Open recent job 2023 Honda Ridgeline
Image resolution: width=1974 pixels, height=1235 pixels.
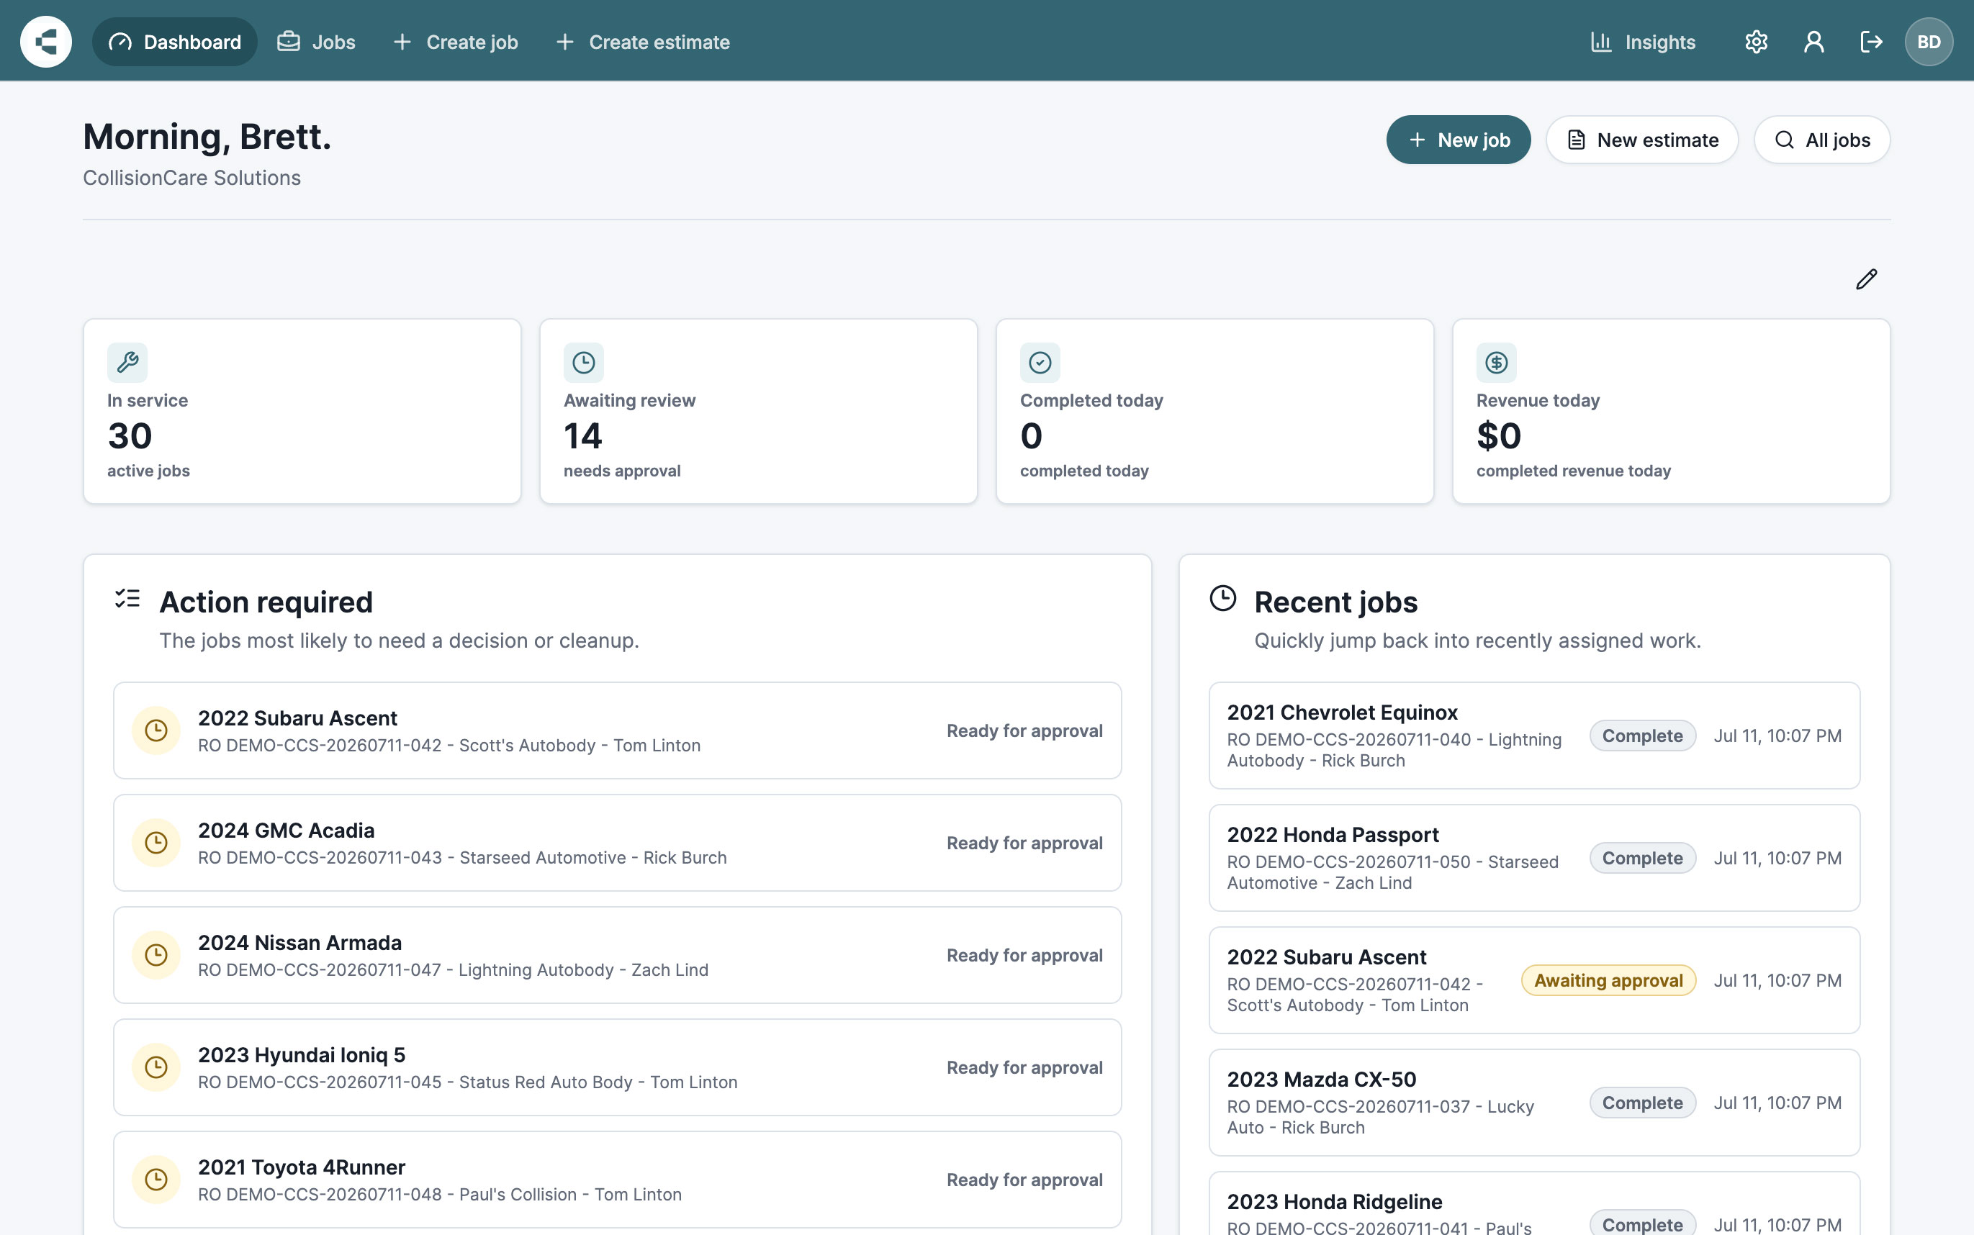[x=1534, y=1205]
